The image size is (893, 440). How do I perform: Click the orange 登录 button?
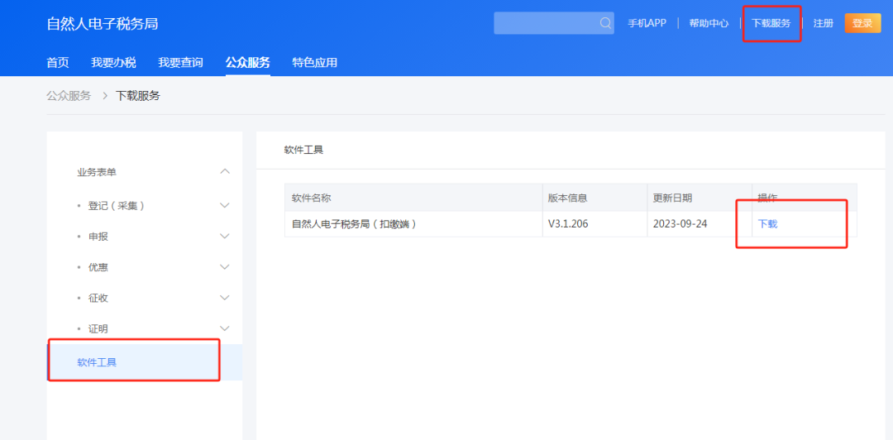(x=862, y=23)
